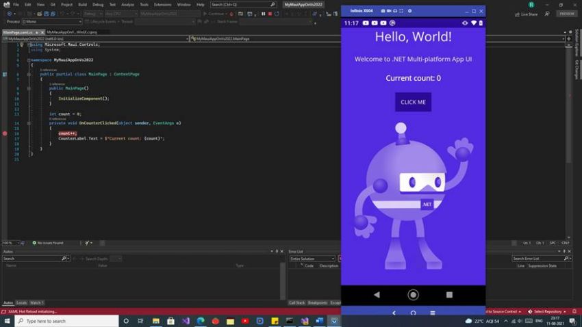The image size is (582, 327).
Task: Click the user account avatar R
Action: point(531,5)
